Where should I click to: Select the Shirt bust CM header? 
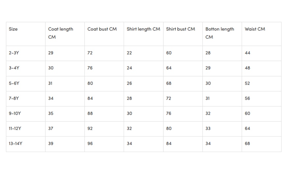coord(180,29)
